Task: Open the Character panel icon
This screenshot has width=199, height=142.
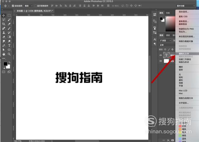Action: [x=155, y=39]
